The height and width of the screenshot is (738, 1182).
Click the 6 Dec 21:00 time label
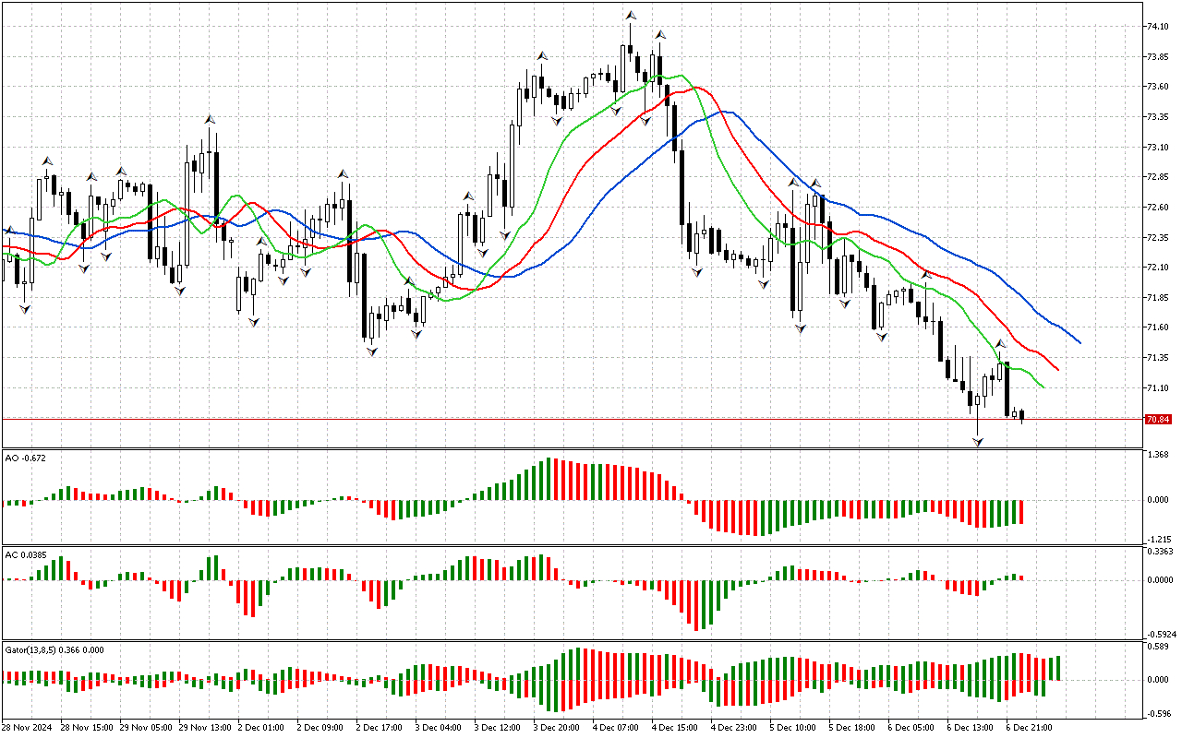(1031, 727)
